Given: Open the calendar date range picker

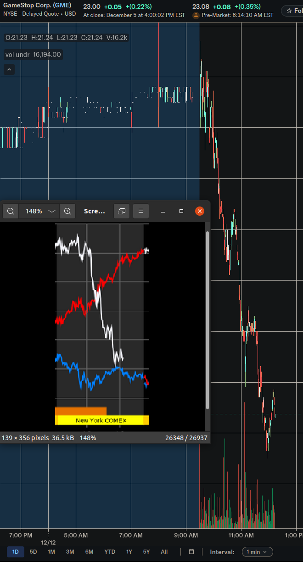Looking at the screenshot, I should pyautogui.click(x=191, y=552).
